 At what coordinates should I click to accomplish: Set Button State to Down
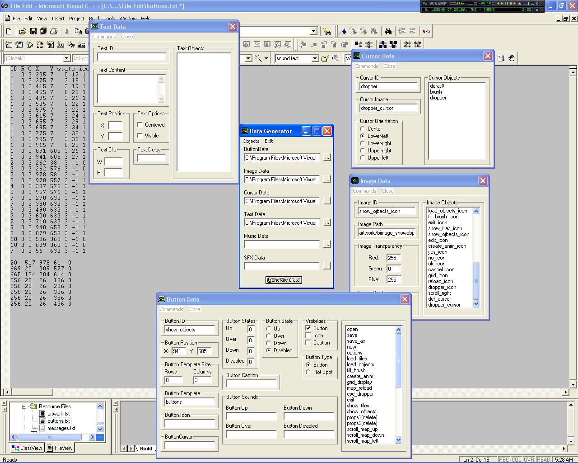pos(269,343)
